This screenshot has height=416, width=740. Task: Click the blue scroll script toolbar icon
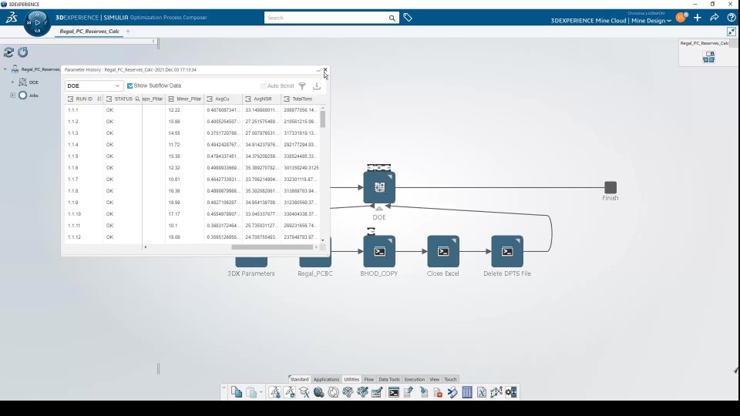[x=452, y=392]
